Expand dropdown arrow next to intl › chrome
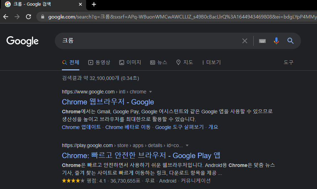The image size is (317, 189). pos(150,92)
